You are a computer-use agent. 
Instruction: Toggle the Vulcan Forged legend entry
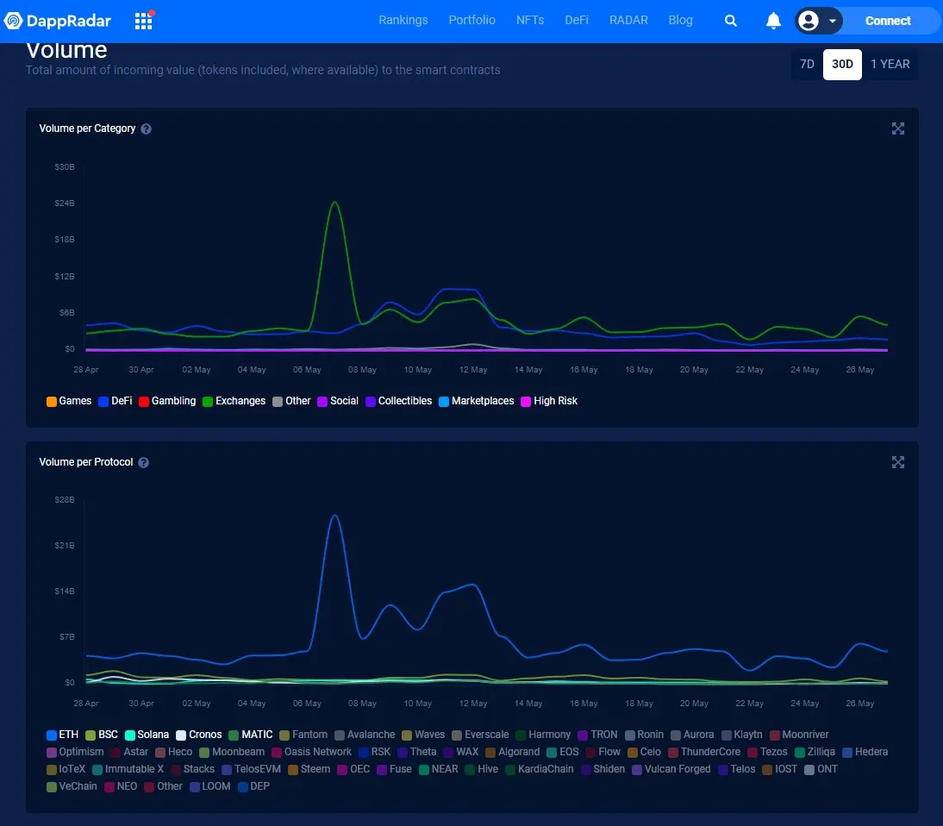click(671, 769)
